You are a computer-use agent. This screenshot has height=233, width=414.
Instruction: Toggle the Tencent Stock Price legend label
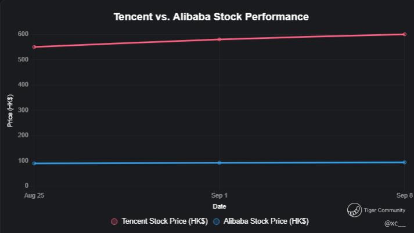[x=164, y=221]
